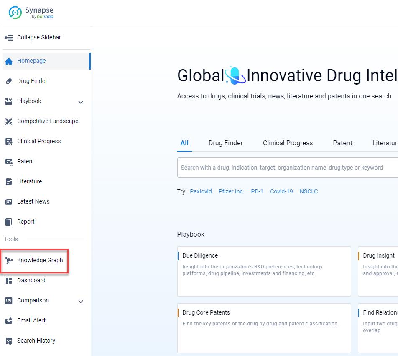This screenshot has height=356, width=398.
Task: Open Knowledge Graph node icon
Action: tap(9, 261)
